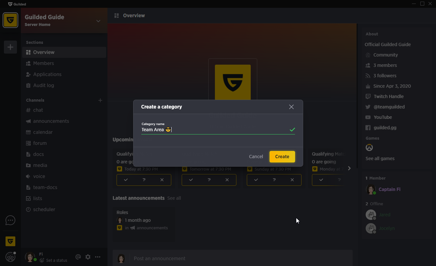
Task: Open offline member Jocelyn
Action: pos(387,228)
